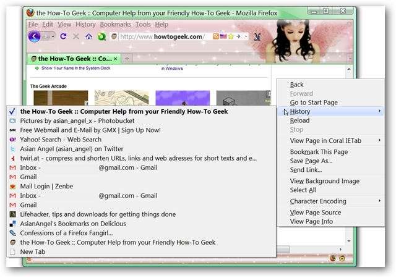Expand View Page in Coral IETab submenu

pyautogui.click(x=330, y=140)
